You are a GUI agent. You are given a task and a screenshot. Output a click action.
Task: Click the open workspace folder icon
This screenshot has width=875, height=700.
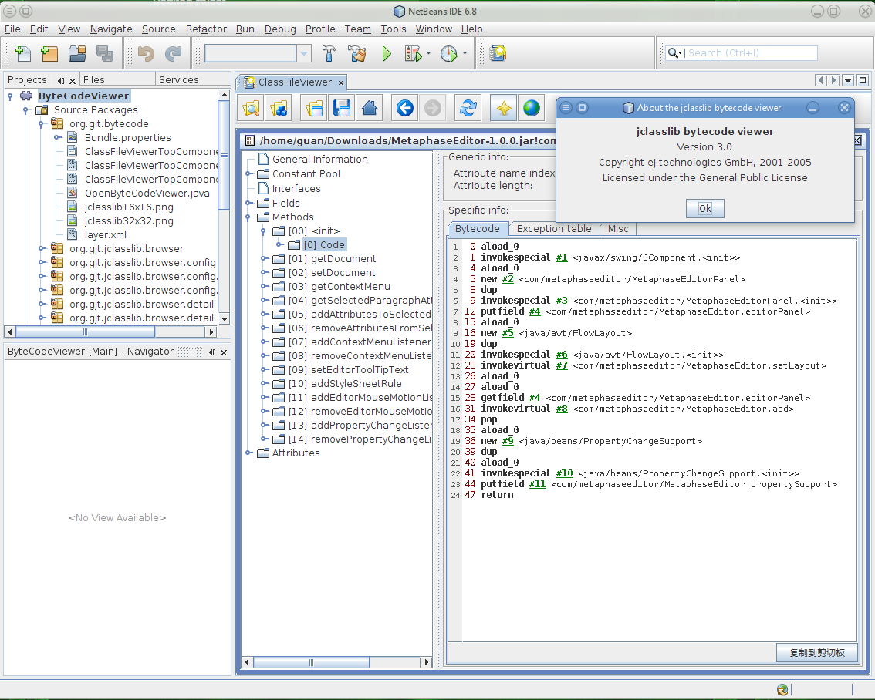(x=314, y=108)
